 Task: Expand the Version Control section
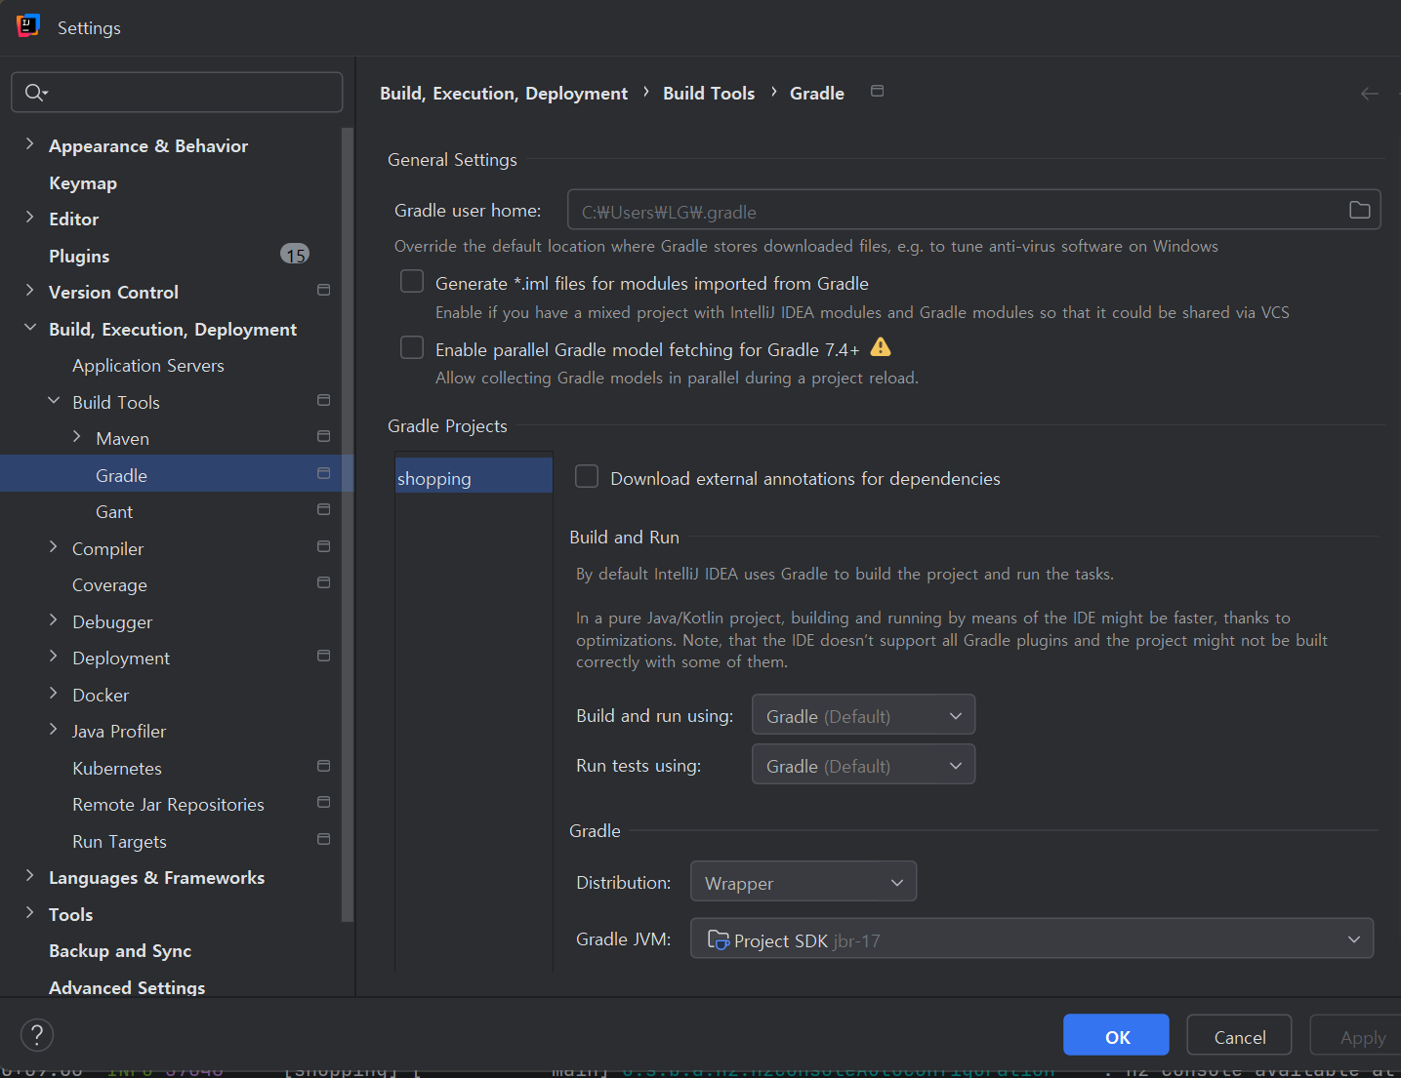coord(29,291)
